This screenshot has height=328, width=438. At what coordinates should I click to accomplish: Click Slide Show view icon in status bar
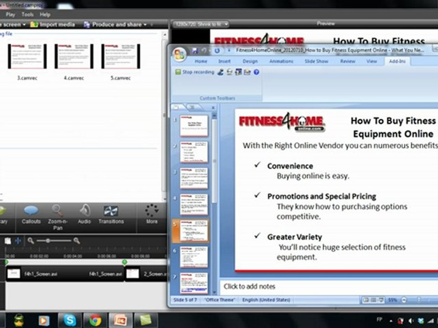(x=381, y=300)
